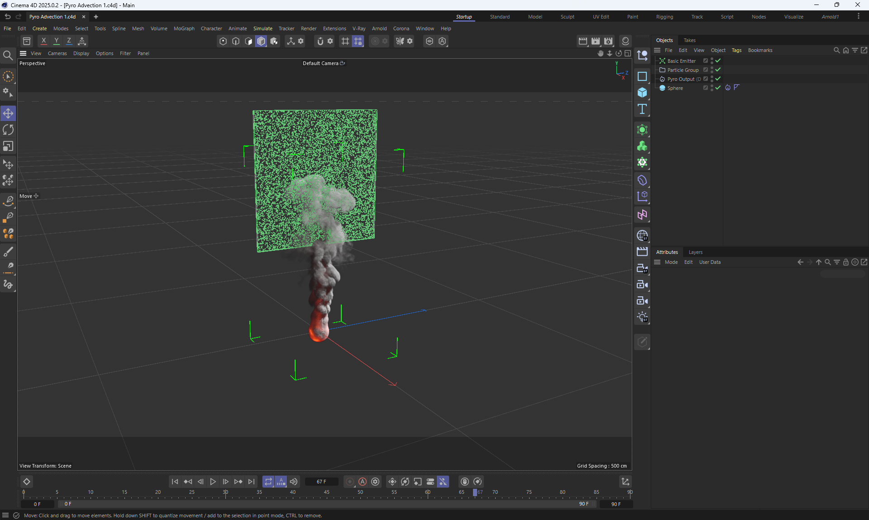Switch to the Takes tab
Screen dimensions: 869x520
(689, 40)
